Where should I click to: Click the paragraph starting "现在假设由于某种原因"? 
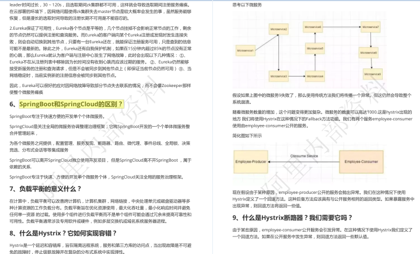[323, 199]
